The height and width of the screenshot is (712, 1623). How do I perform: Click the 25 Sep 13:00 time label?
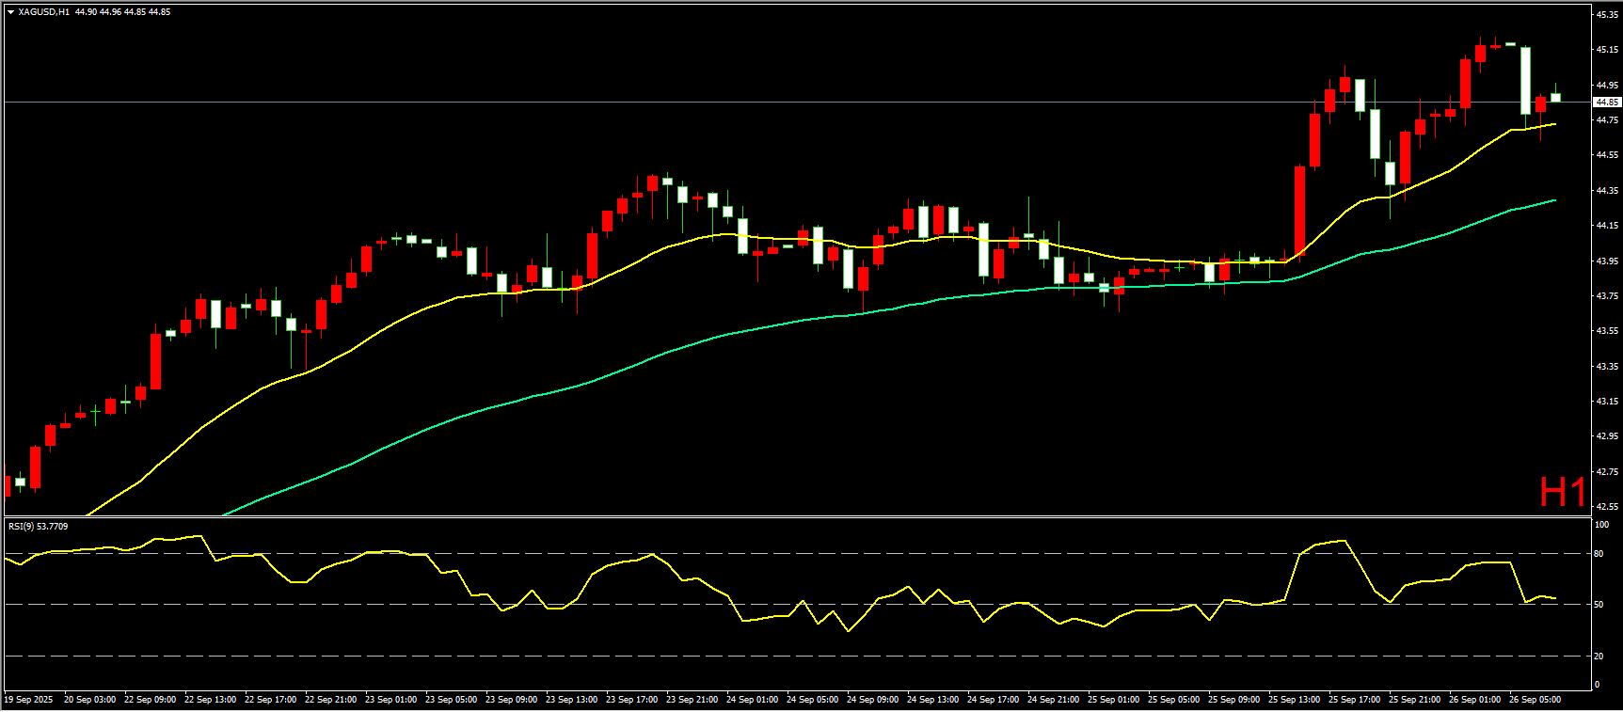click(1294, 700)
